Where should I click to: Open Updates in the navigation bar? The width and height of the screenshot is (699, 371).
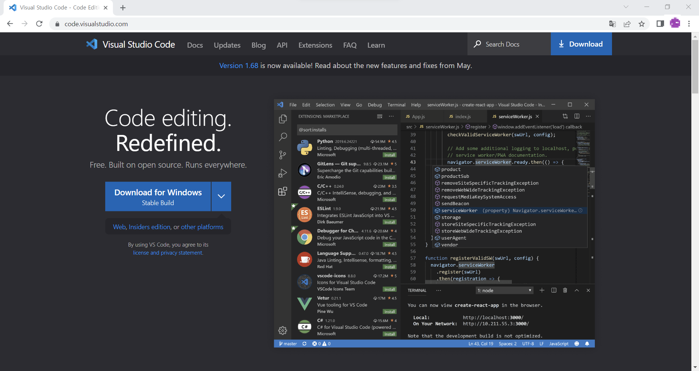(227, 45)
